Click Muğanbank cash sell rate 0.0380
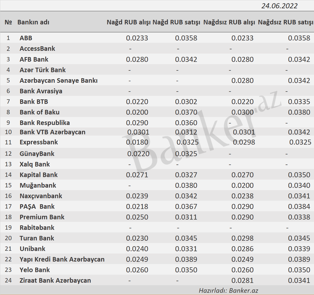Image resolution: width=314 pixels, height=295 pixels. point(186,185)
